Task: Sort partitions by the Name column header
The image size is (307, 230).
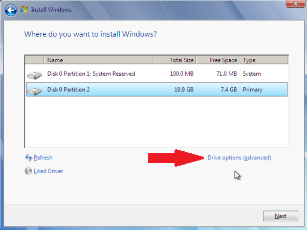Action: pyautogui.click(x=97, y=60)
